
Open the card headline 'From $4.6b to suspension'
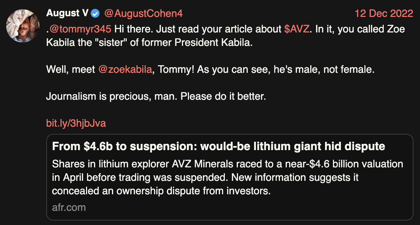[x=218, y=146]
